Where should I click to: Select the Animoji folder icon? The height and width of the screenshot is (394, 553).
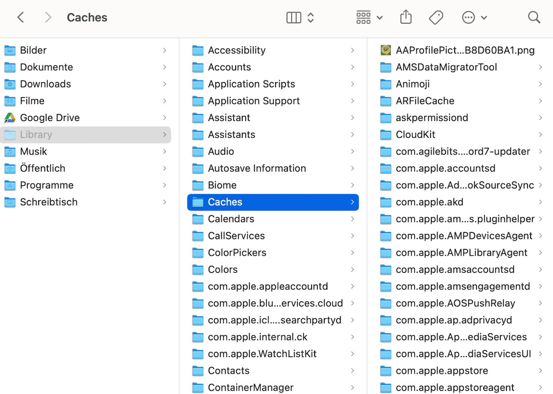click(386, 84)
